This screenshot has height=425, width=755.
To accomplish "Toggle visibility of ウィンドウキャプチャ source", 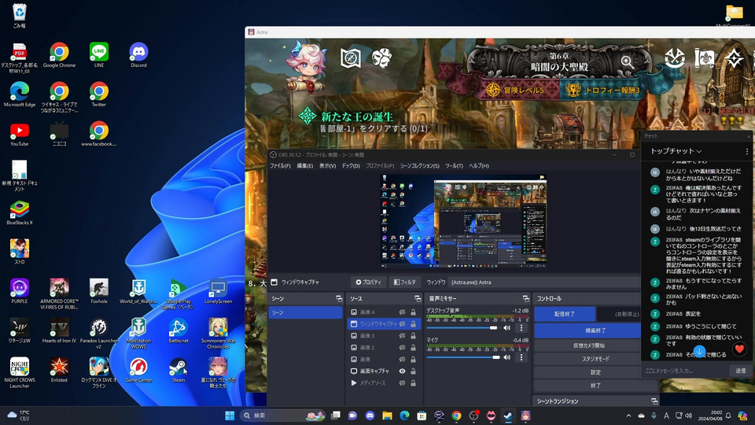I will click(x=402, y=323).
